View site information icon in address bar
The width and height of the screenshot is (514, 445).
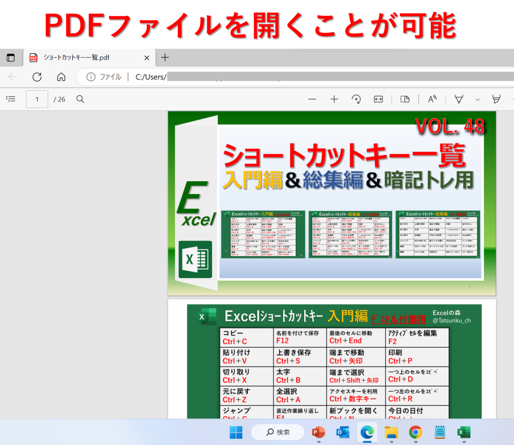91,77
